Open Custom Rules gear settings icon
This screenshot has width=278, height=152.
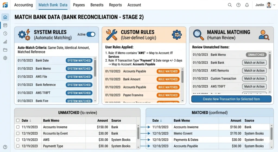[x=176, y=35]
